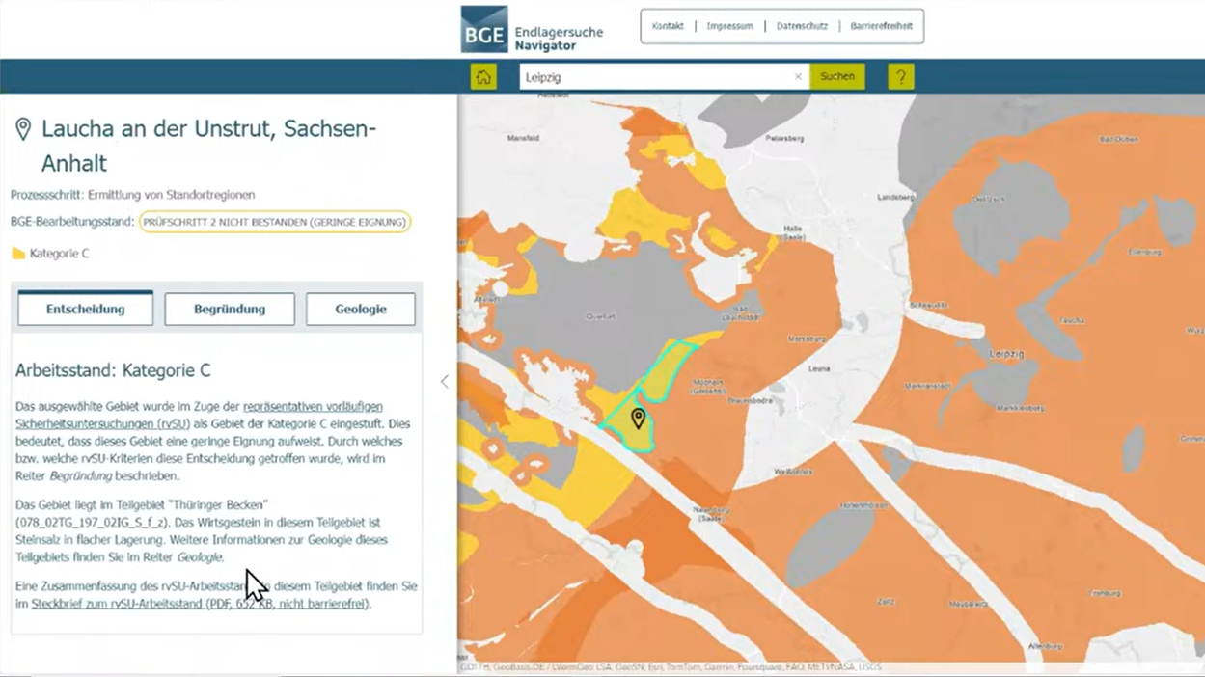Open the Begründung tab
This screenshot has width=1205, height=677.
[x=230, y=309]
